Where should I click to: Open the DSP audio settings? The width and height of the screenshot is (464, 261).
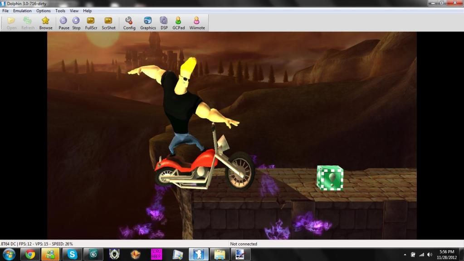(164, 23)
